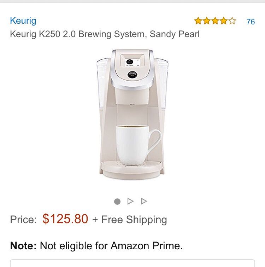Tap the empty fifth star
This screenshot has width=265, height=267.
pyautogui.click(x=232, y=21)
